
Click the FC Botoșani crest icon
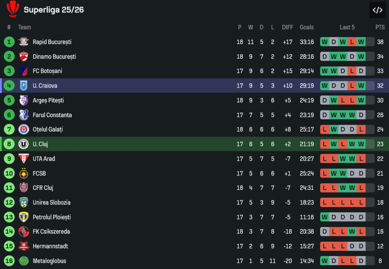pos(24,71)
